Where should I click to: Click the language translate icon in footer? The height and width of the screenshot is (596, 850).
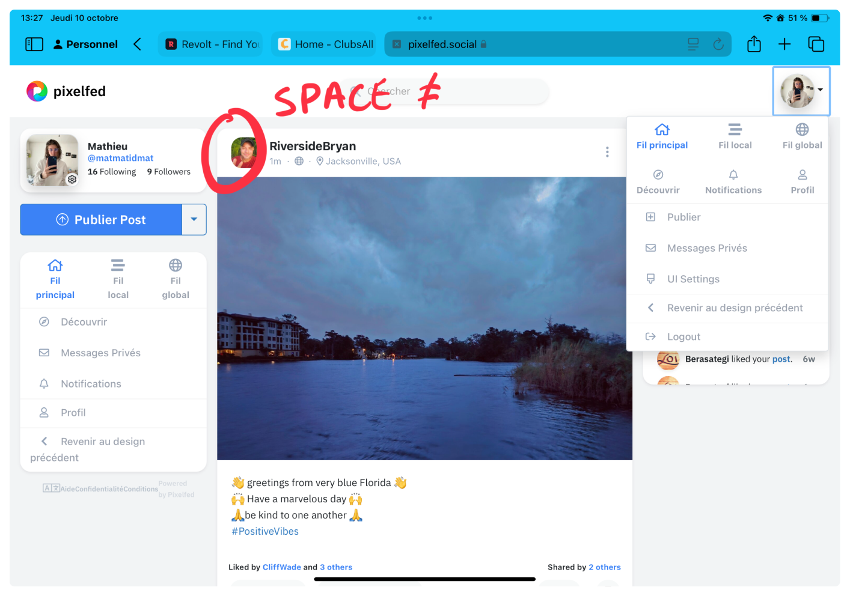tap(50, 488)
